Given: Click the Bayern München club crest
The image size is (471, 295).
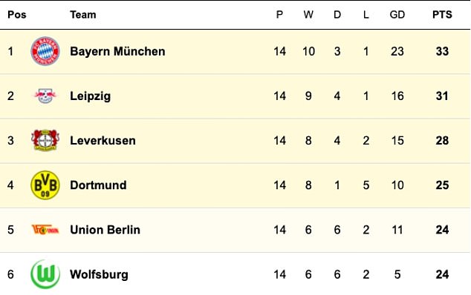Looking at the screenshot, I should [45, 51].
